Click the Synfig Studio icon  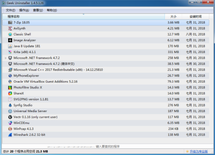10,105
